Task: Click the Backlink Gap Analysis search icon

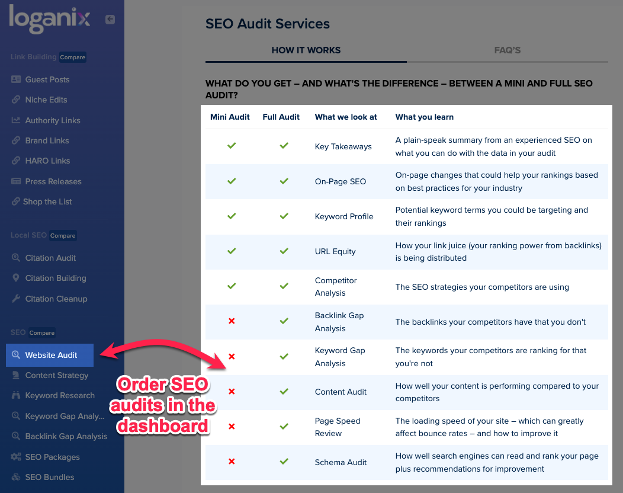Action: pyautogui.click(x=16, y=436)
